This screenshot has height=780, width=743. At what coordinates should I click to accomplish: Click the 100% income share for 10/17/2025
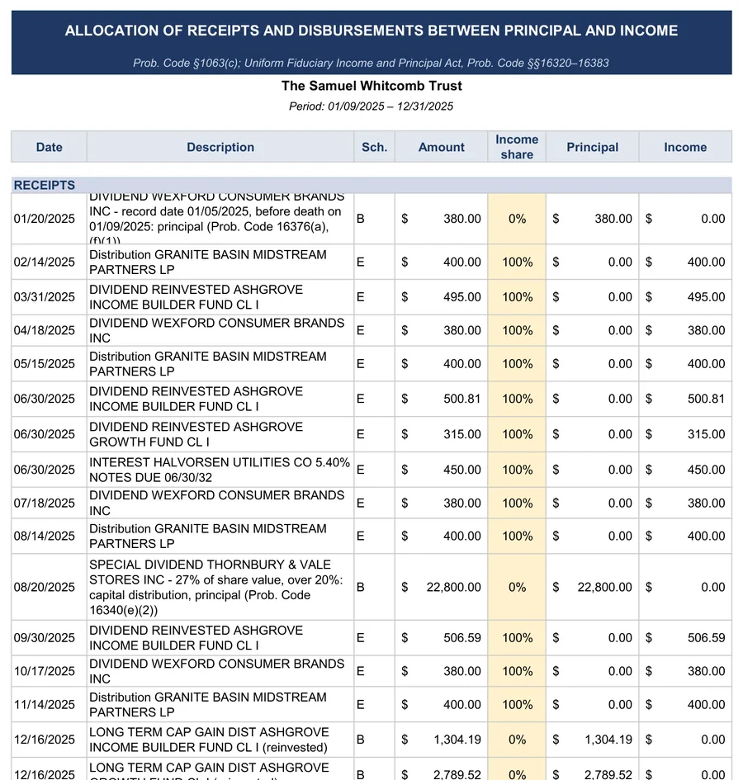tap(517, 671)
